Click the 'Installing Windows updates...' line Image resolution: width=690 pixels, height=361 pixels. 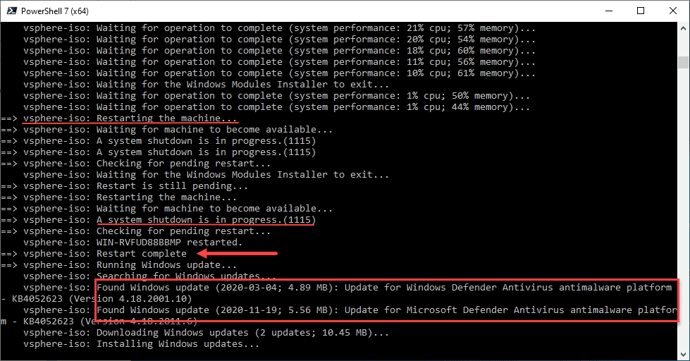pyautogui.click(x=142, y=344)
